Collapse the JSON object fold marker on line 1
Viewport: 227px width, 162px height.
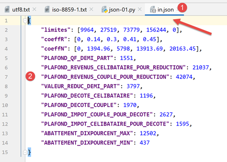(25, 21)
